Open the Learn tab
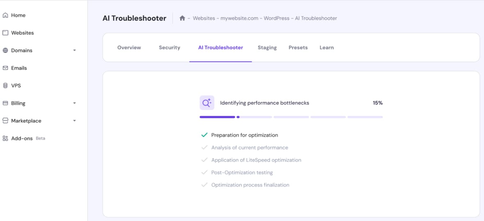The width and height of the screenshot is (484, 221). (327, 48)
